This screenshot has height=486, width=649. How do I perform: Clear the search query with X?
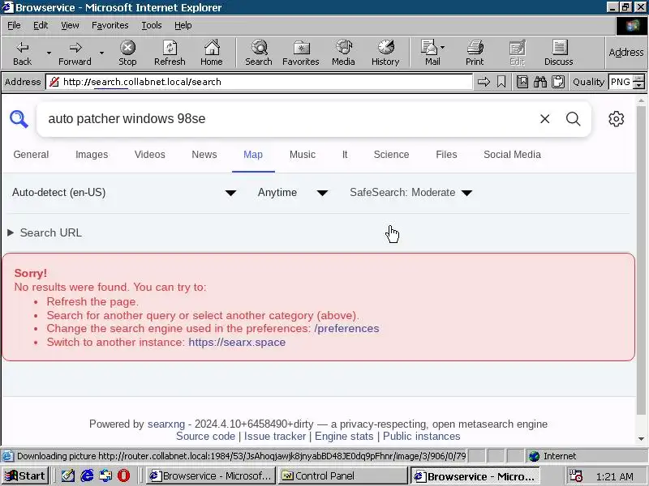544,119
